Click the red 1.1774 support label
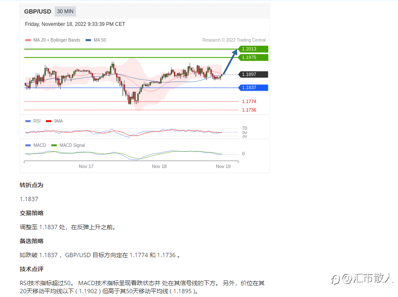The image size is (398, 297). (249, 101)
